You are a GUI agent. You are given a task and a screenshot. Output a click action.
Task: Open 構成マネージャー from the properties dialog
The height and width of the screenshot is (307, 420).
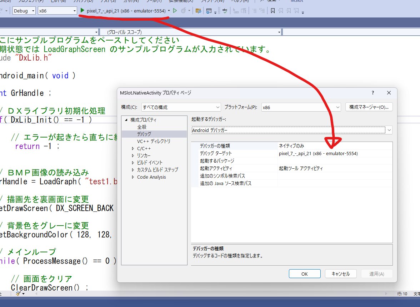pos(368,107)
